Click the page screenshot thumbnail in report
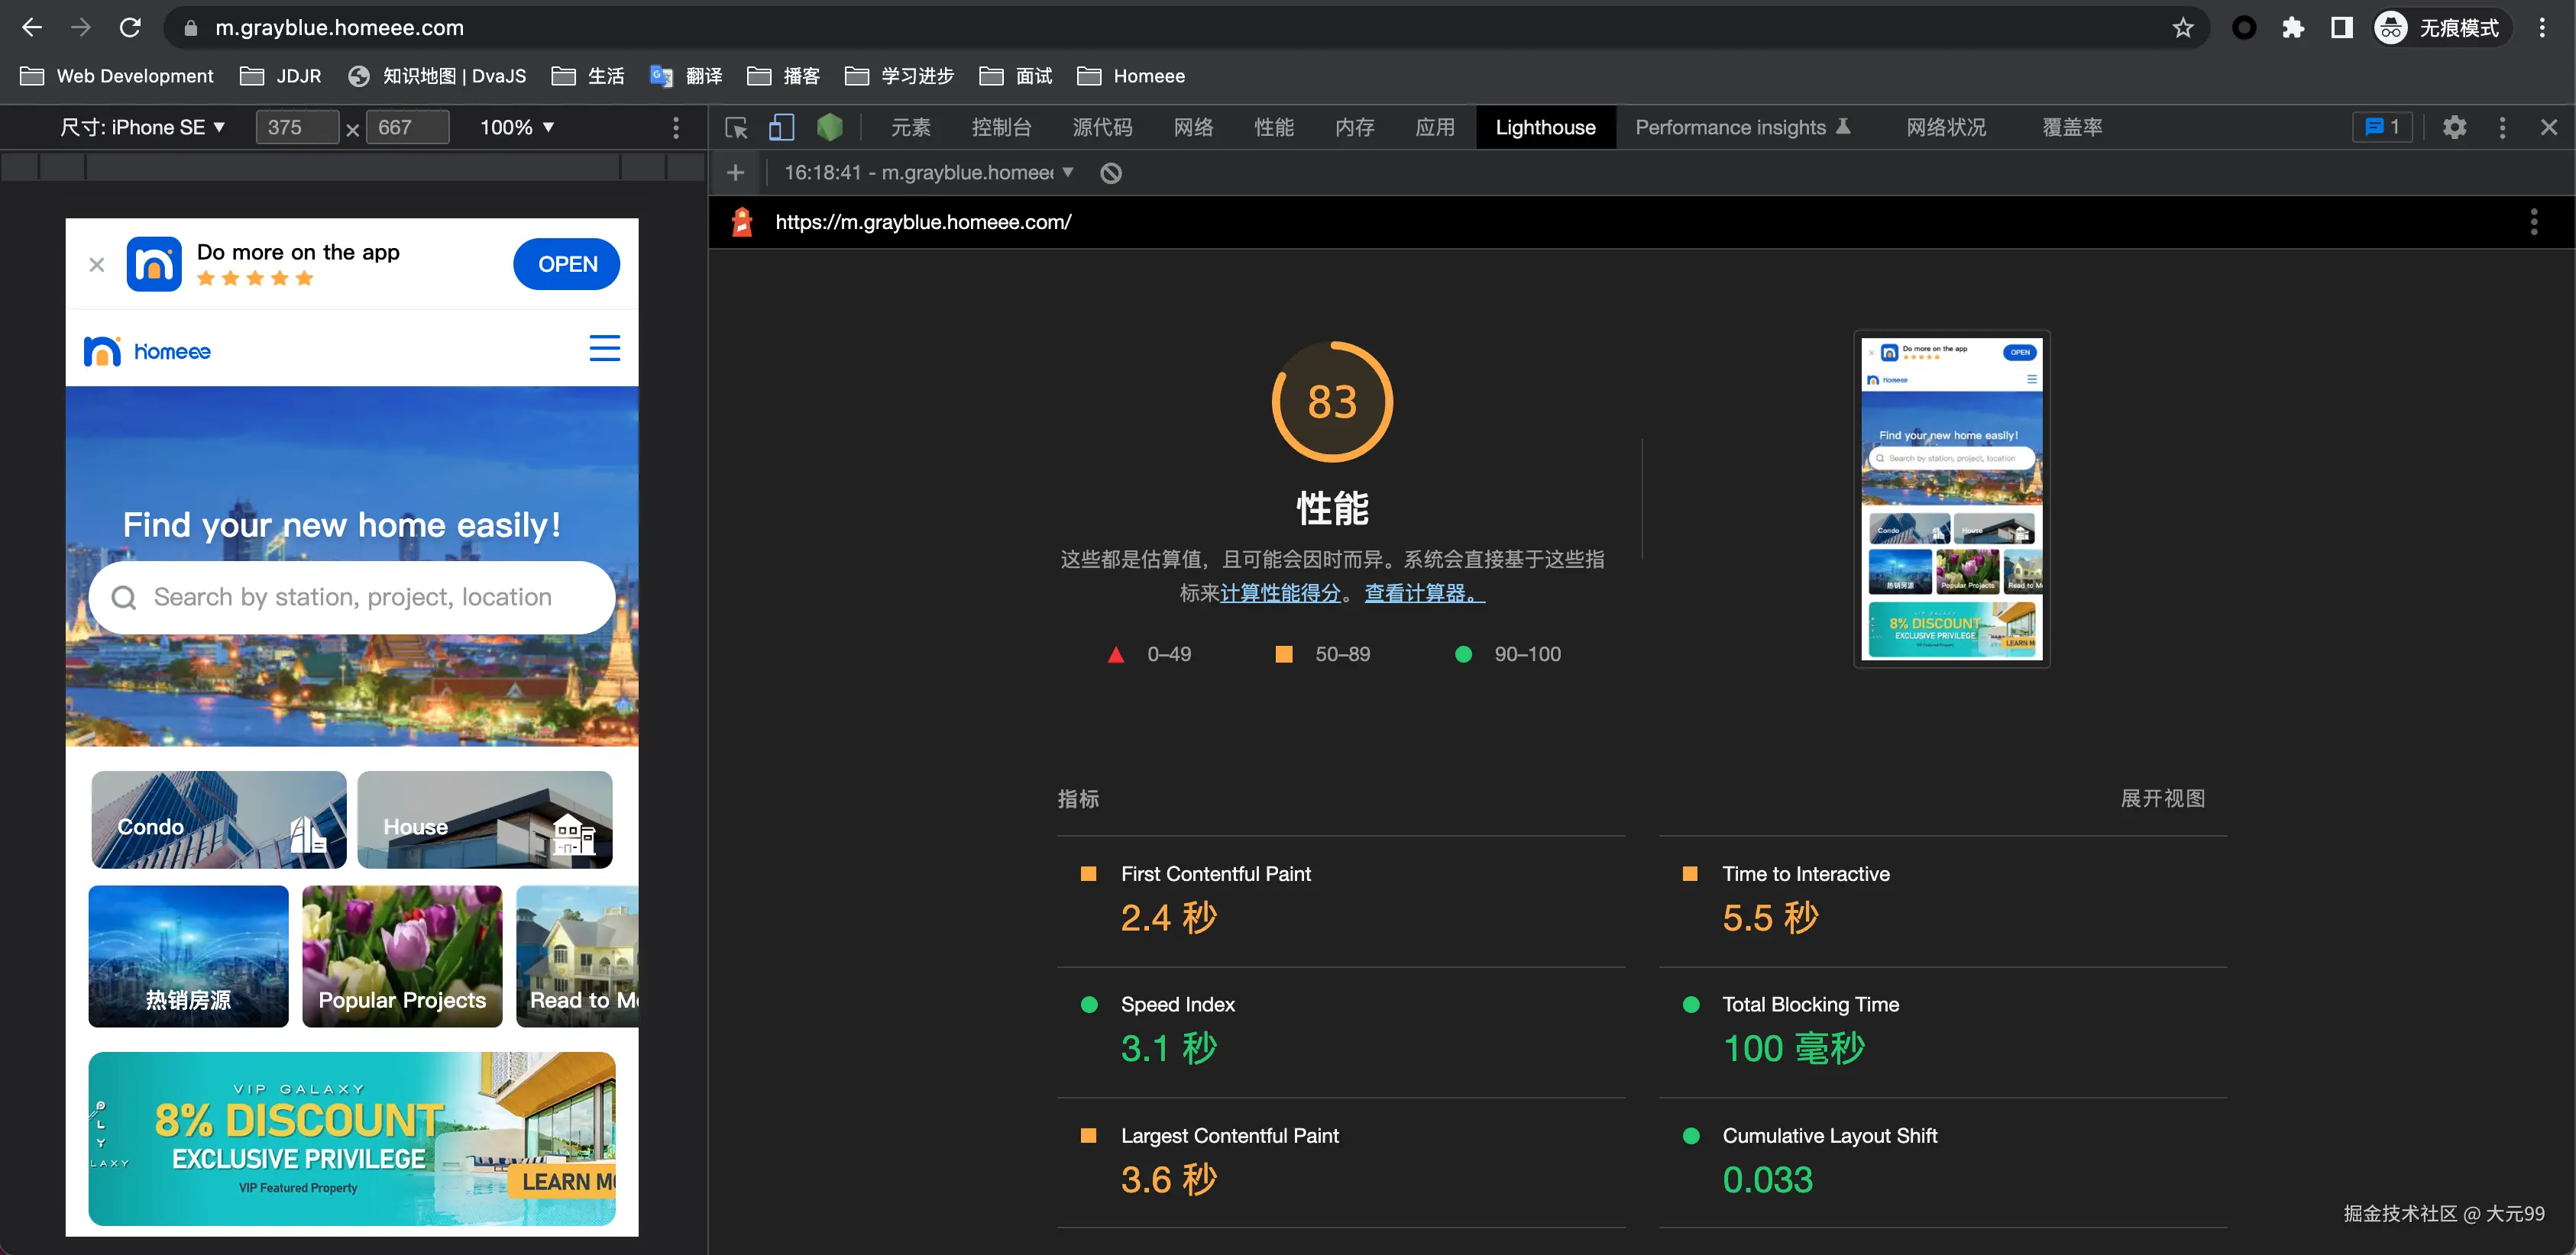The height and width of the screenshot is (1255, 2576). [x=1951, y=498]
